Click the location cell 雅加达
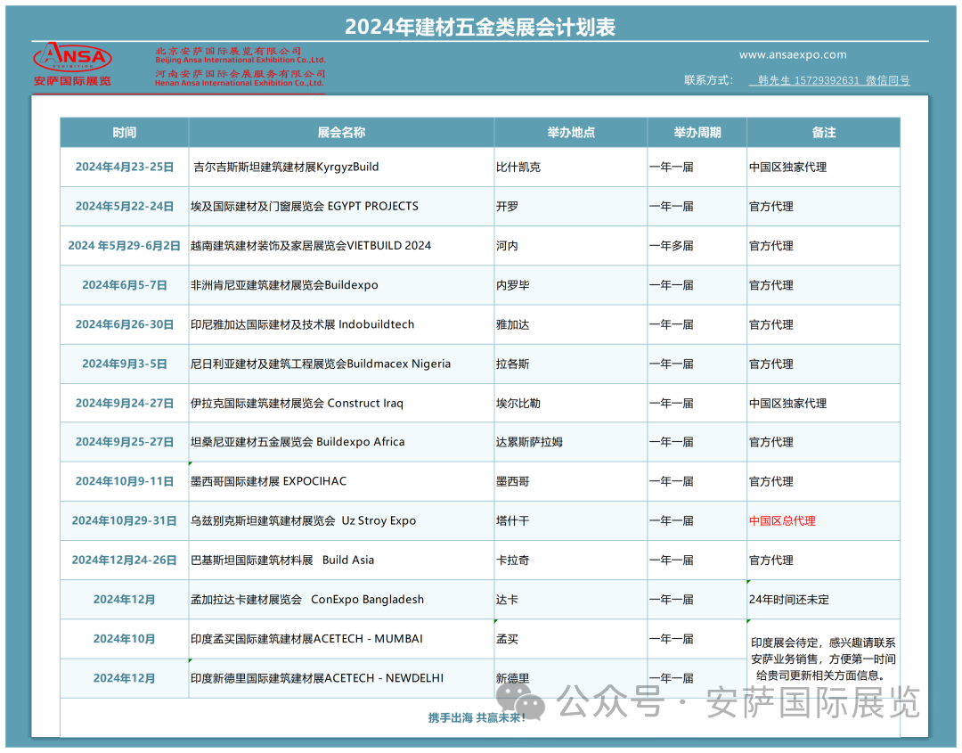 571,324
